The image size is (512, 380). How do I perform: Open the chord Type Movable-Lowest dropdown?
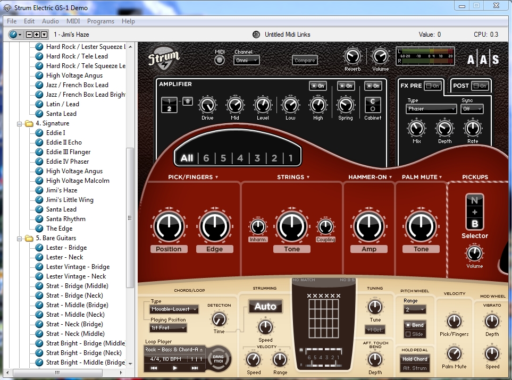click(x=174, y=309)
